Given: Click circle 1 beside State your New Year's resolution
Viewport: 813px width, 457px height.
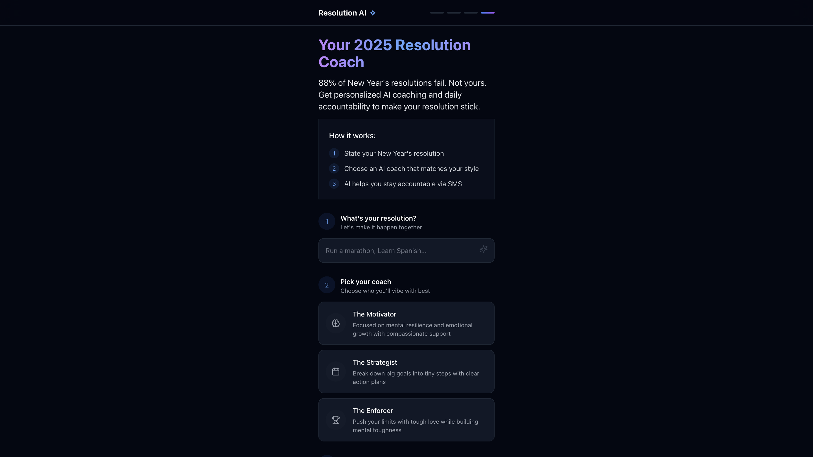Looking at the screenshot, I should [x=334, y=153].
